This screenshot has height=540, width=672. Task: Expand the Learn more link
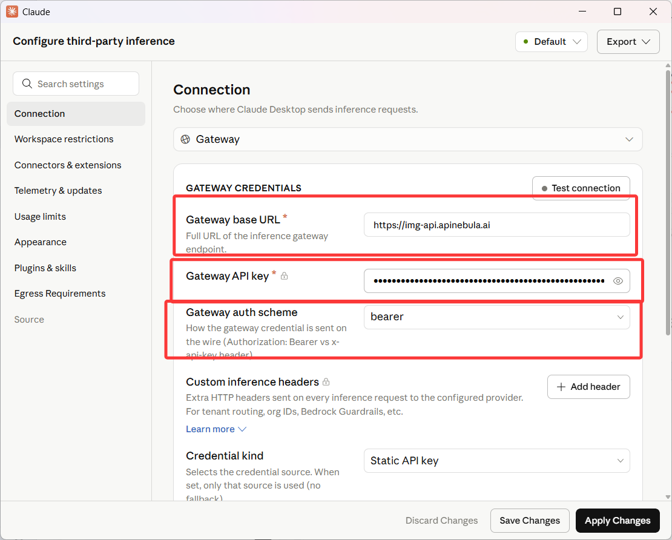[x=216, y=429]
